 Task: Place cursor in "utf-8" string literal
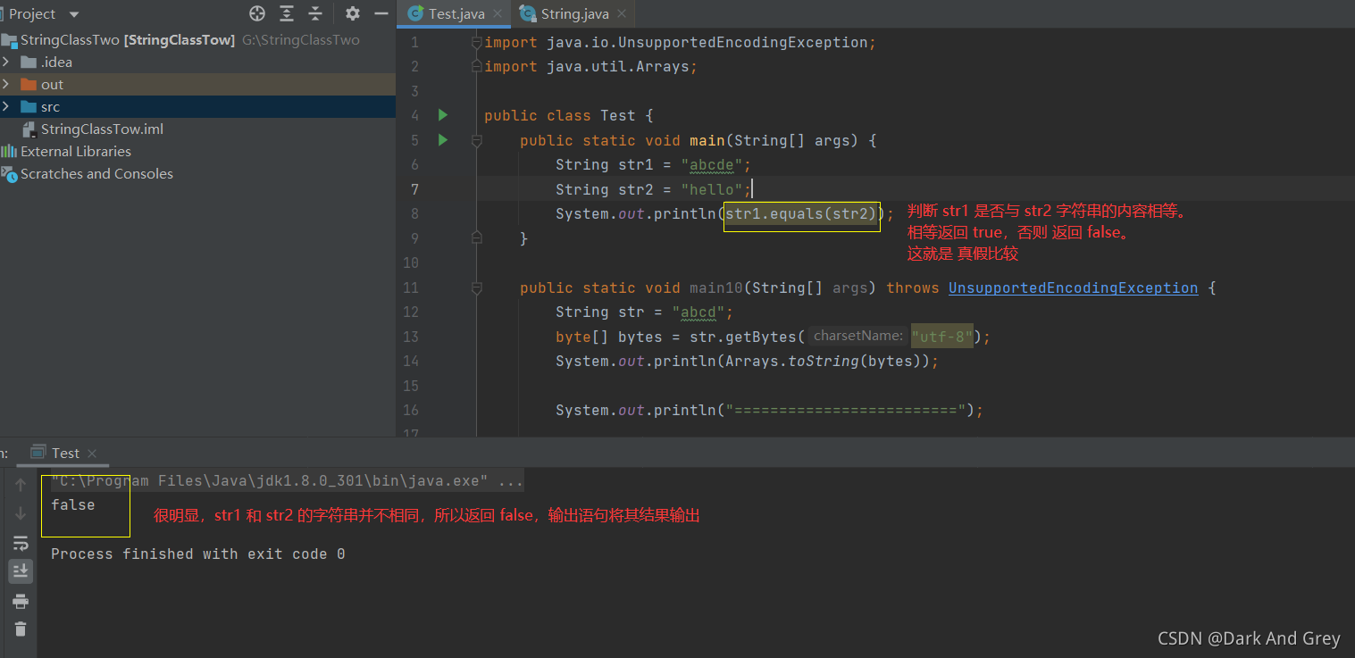942,337
